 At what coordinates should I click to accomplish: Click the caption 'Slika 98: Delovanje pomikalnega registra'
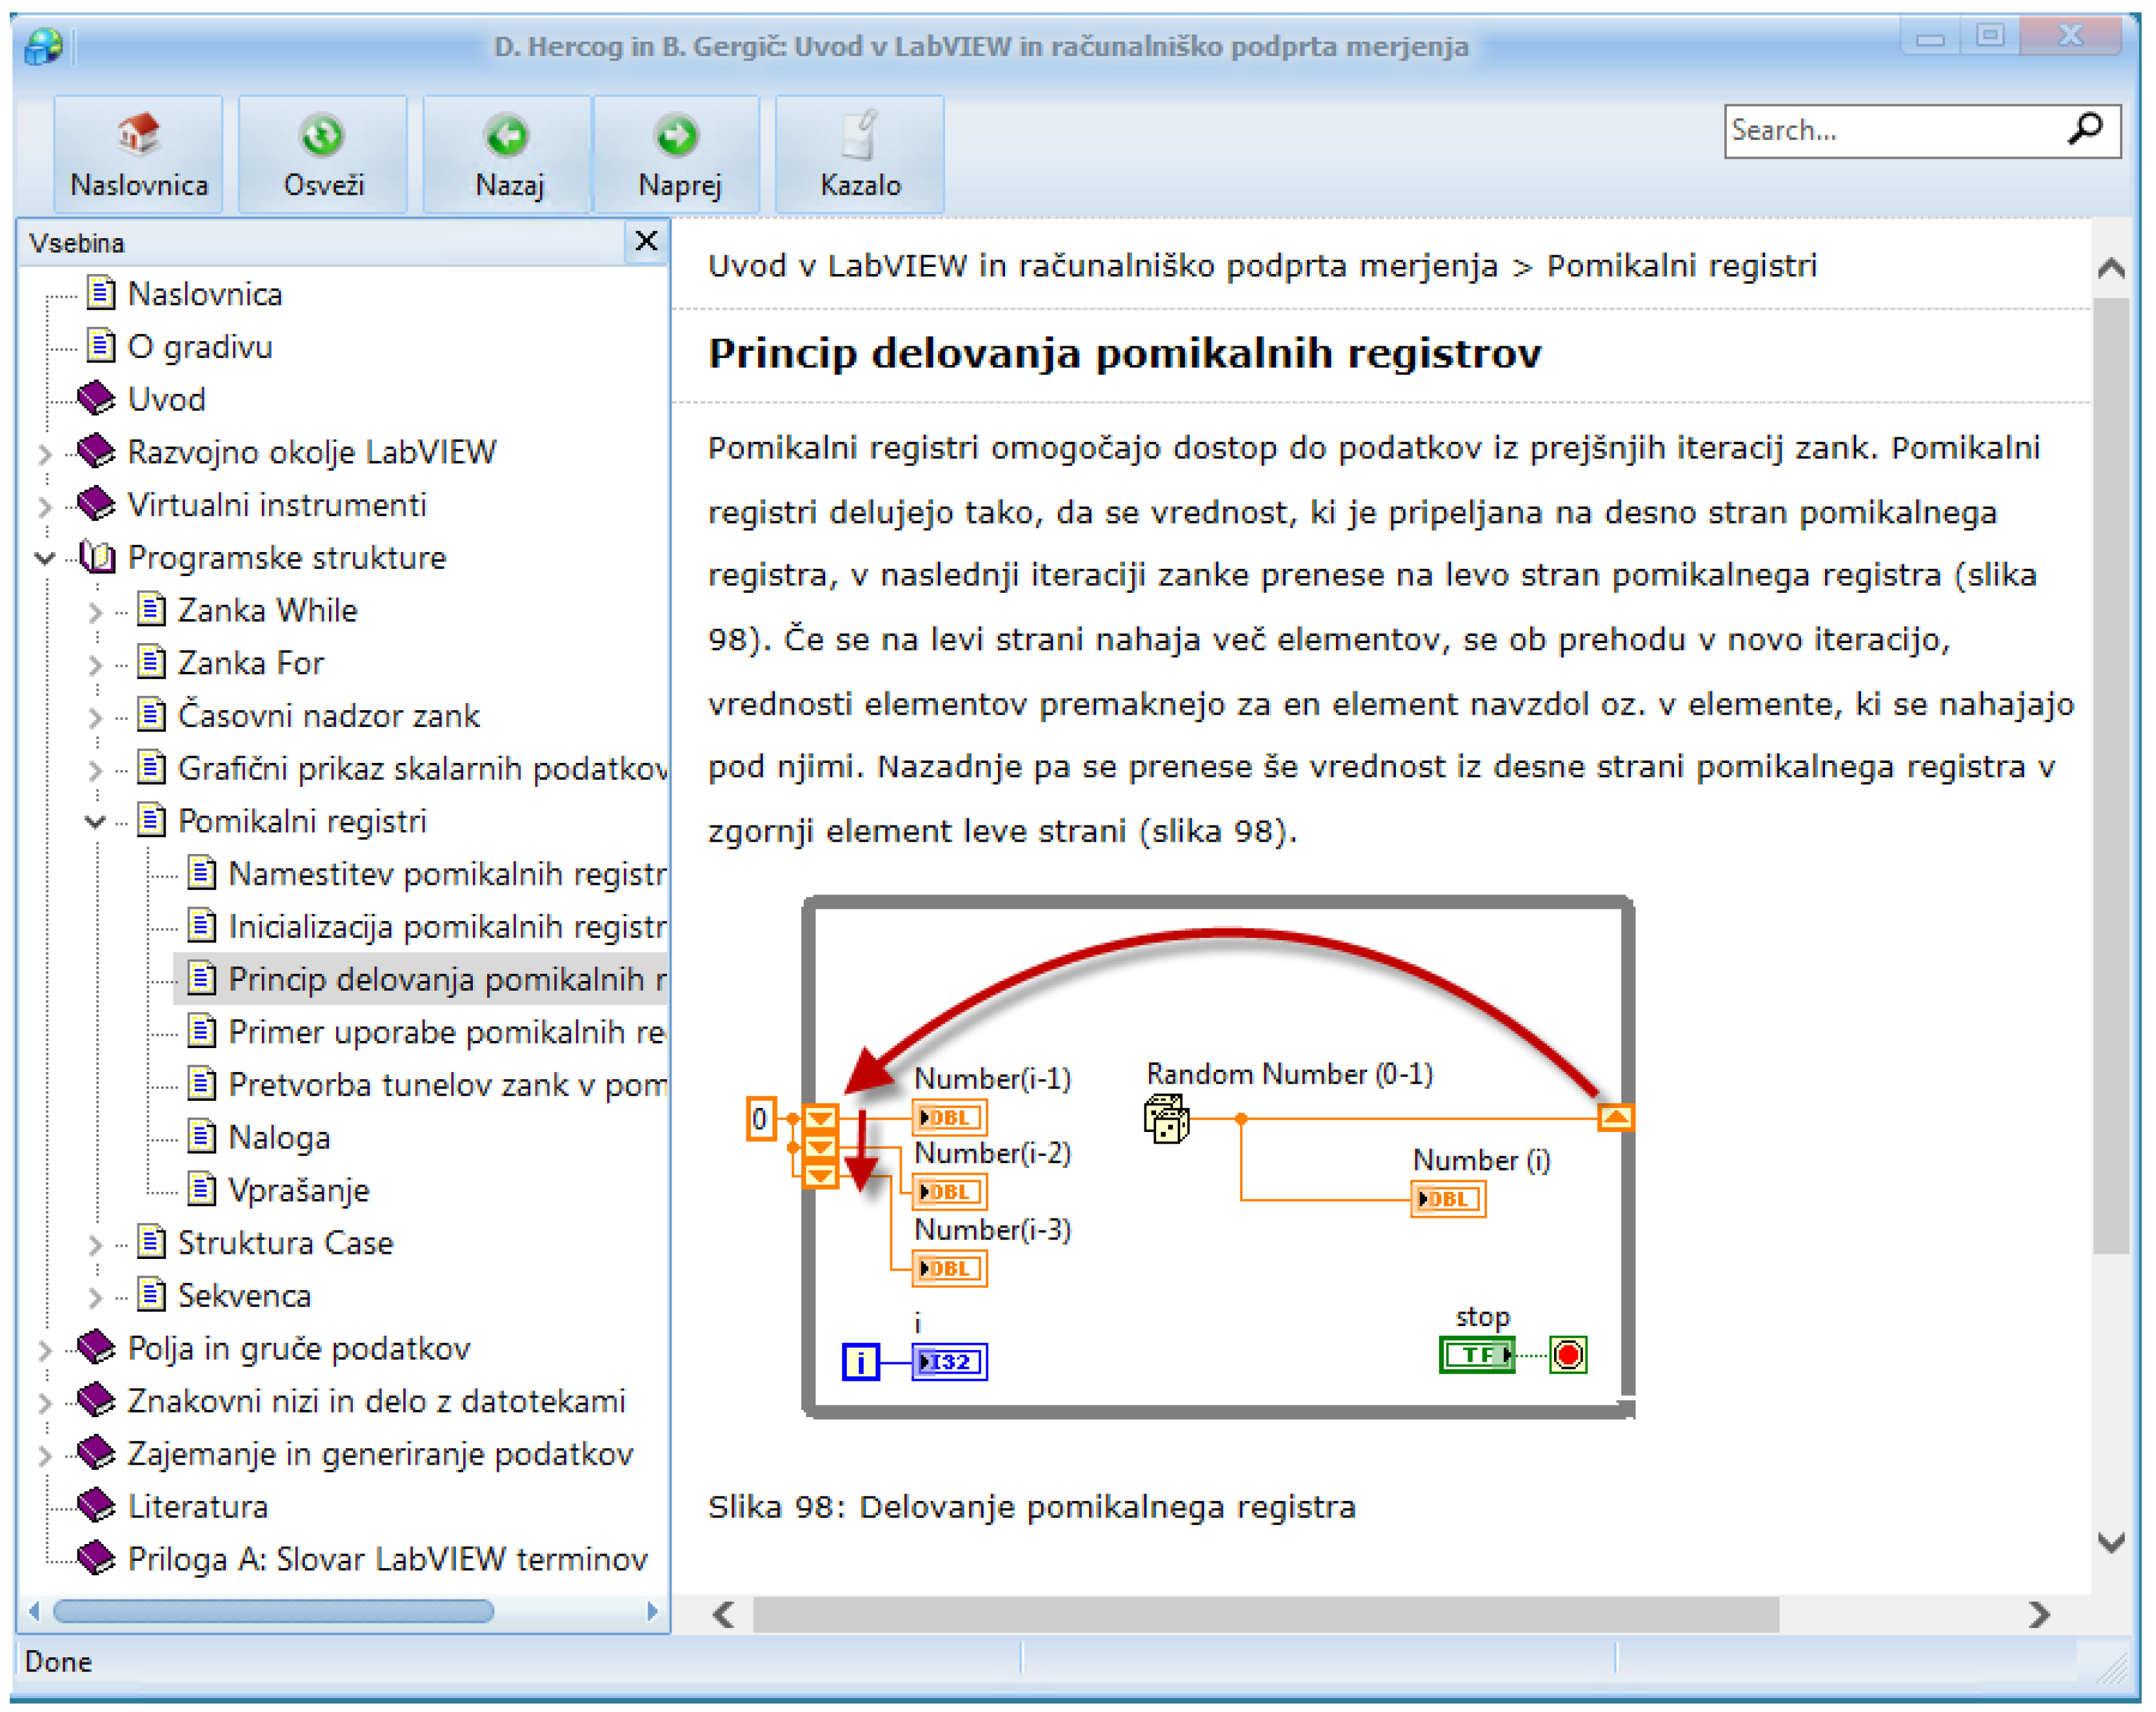tap(1032, 1507)
